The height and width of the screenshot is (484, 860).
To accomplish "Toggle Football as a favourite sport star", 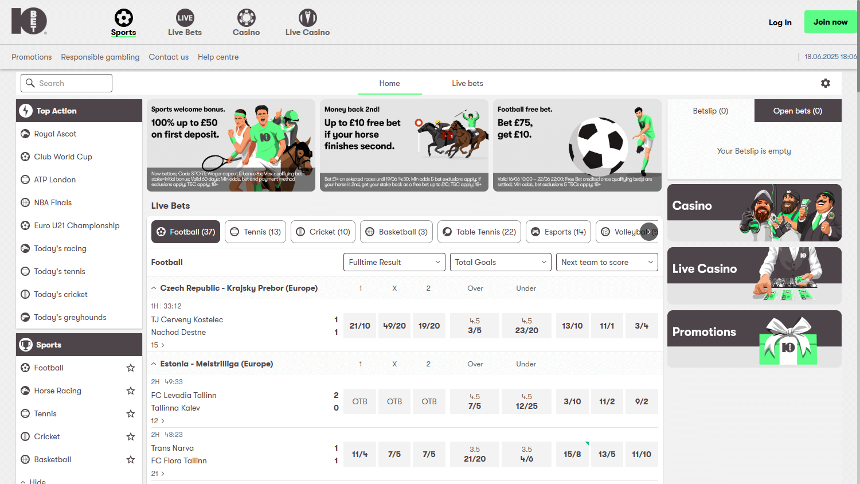I will point(130,368).
